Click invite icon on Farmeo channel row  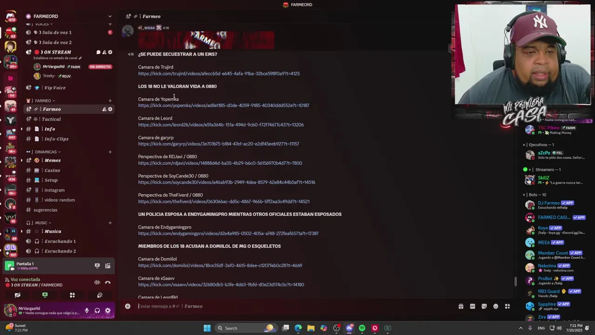104,109
